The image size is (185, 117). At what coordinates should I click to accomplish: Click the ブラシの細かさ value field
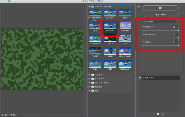point(175,34)
